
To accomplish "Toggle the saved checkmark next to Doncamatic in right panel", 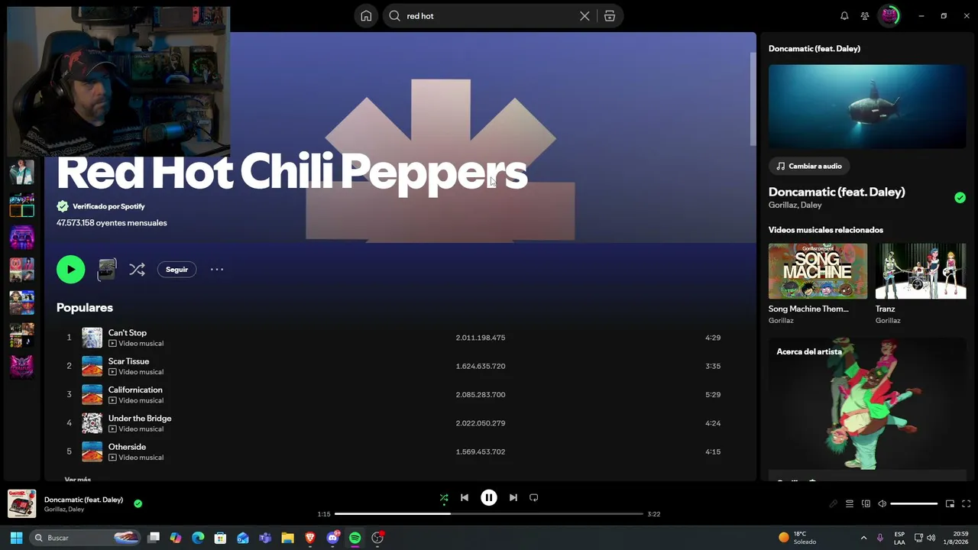I will coord(960,198).
